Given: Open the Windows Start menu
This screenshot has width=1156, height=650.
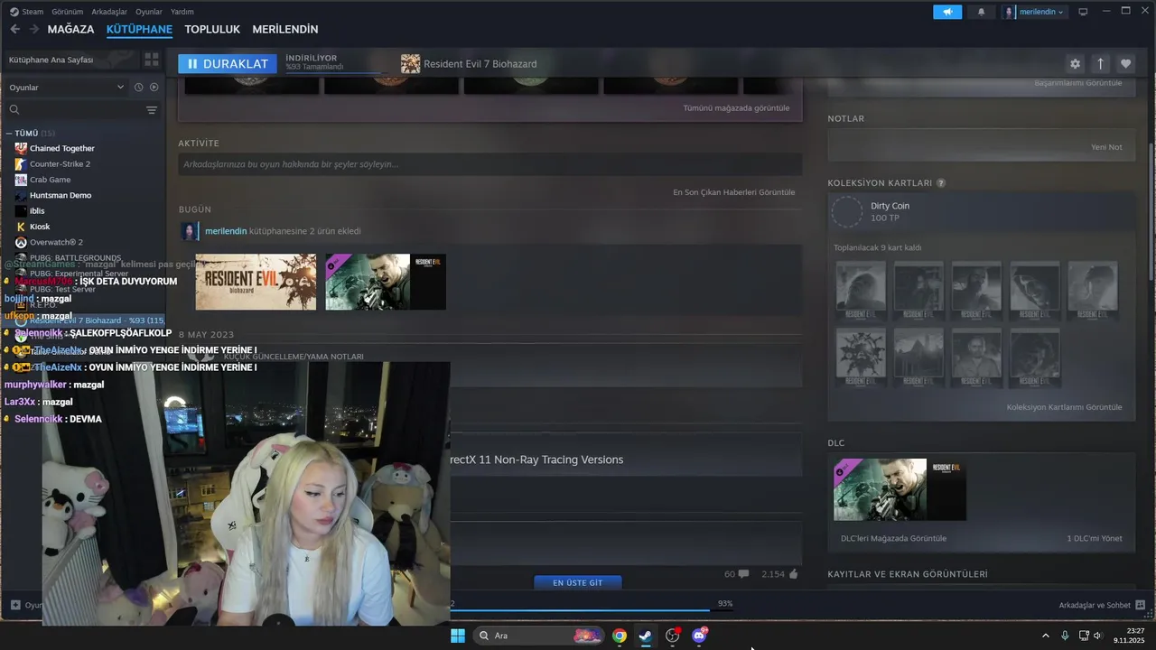Looking at the screenshot, I should click(x=458, y=636).
